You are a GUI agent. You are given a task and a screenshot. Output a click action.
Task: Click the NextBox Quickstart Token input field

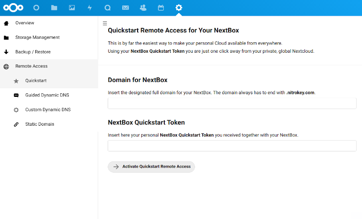point(232,146)
